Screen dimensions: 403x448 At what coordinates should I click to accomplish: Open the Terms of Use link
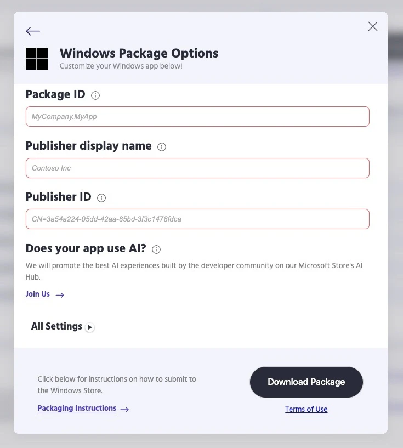coord(306,409)
